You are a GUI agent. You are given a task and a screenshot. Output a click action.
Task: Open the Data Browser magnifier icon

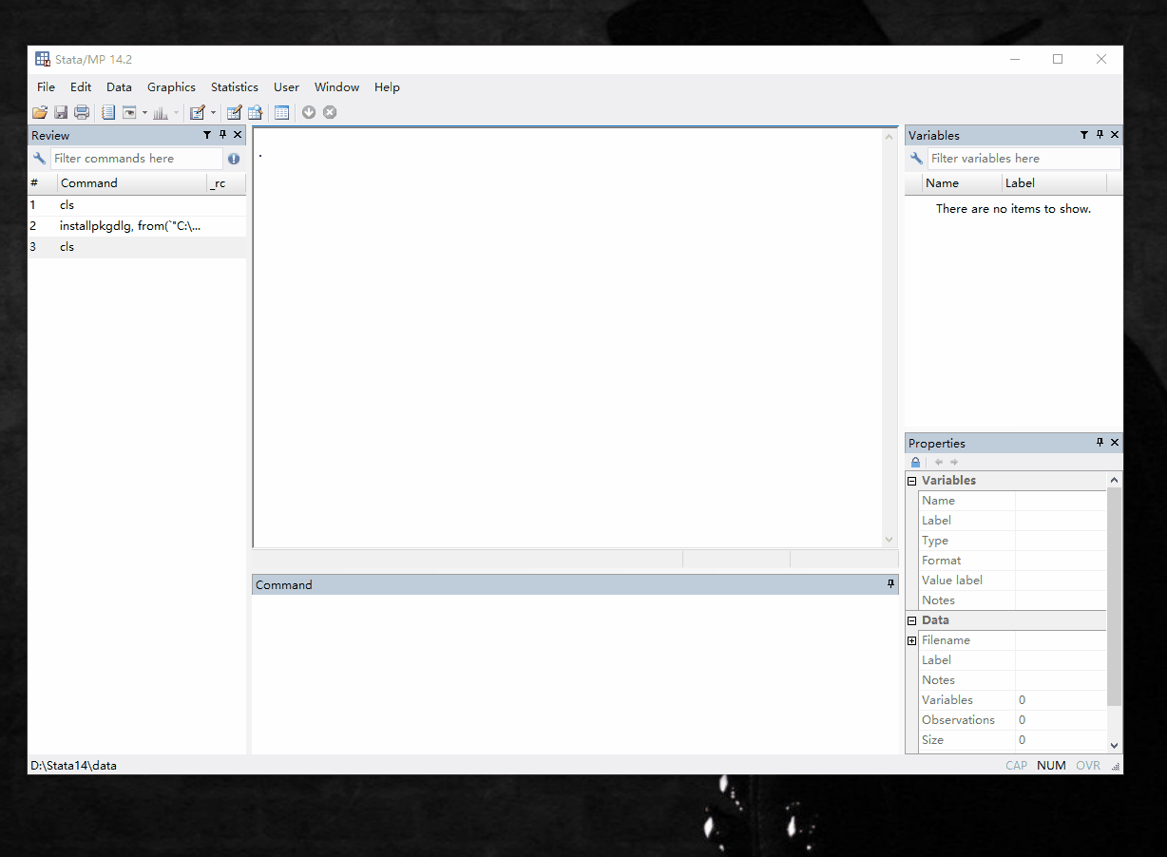coord(255,112)
